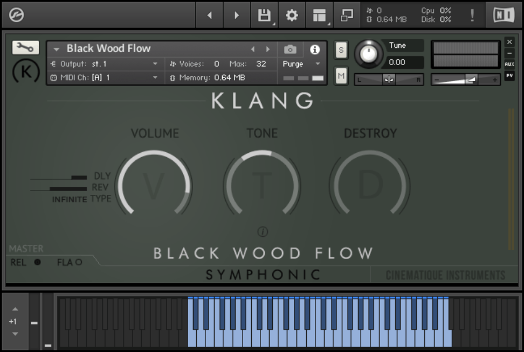Toggle AUX sends display
524x352 pixels.
tap(509, 64)
